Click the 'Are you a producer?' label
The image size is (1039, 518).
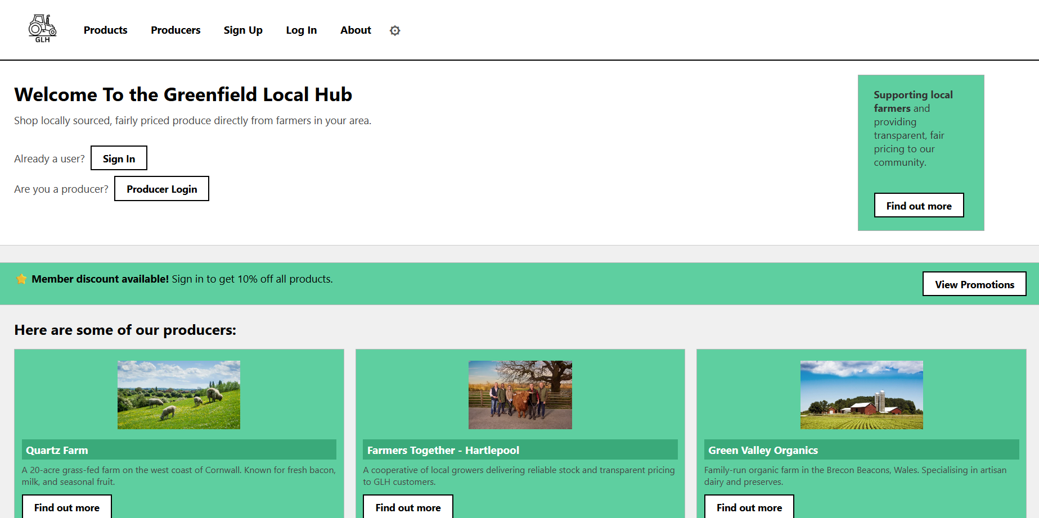coord(61,189)
